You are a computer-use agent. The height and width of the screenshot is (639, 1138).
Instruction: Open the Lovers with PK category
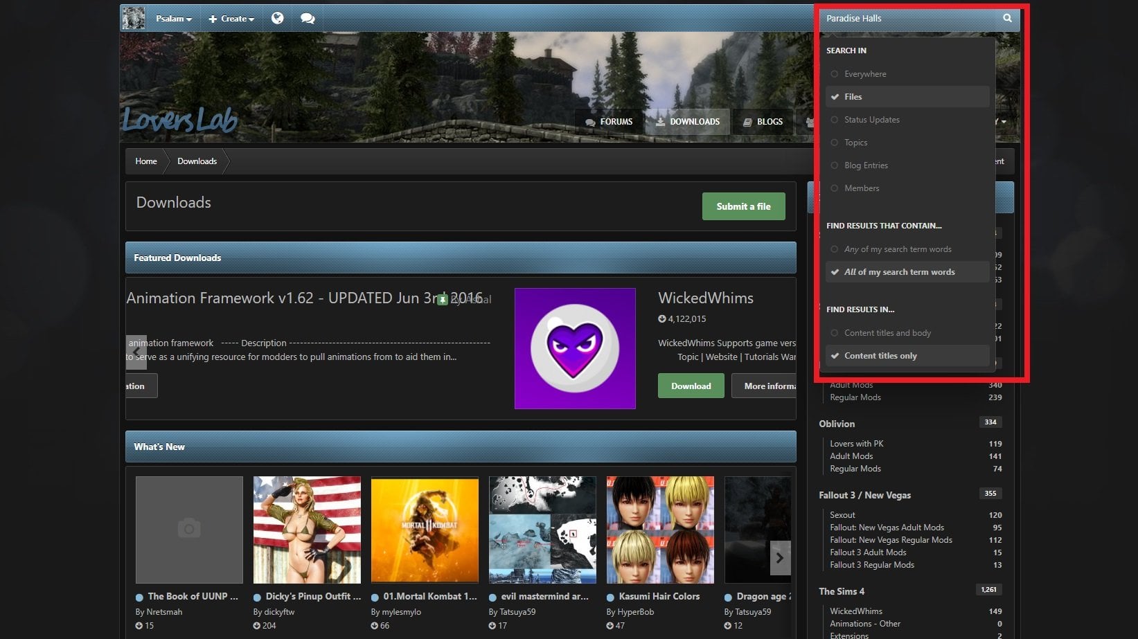[857, 444]
